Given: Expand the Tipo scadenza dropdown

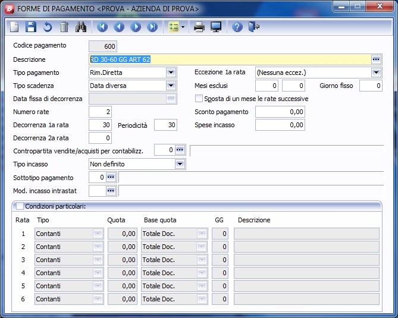Looking at the screenshot, I should coord(171,86).
